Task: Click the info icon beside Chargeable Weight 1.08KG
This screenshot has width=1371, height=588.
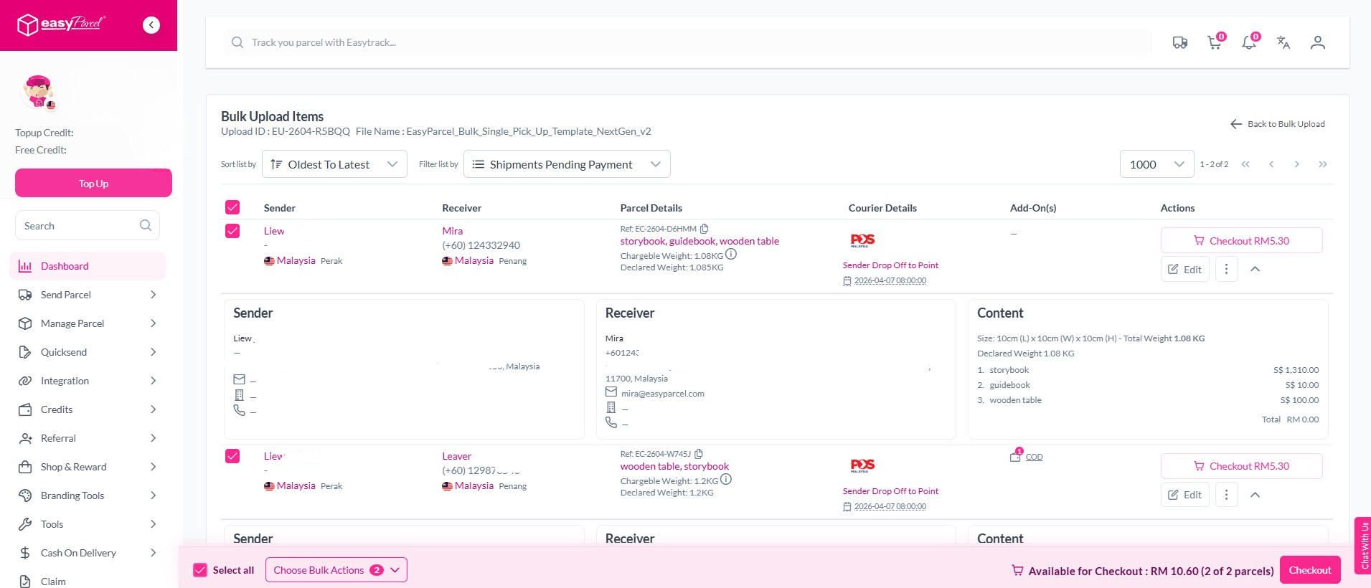Action: click(x=731, y=255)
